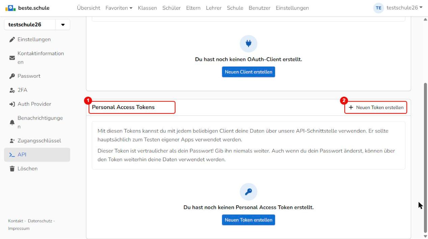This screenshot has height=239, width=428.
Task: Click the plus Neuen Token erstellen header button
Action: pyautogui.click(x=376, y=107)
